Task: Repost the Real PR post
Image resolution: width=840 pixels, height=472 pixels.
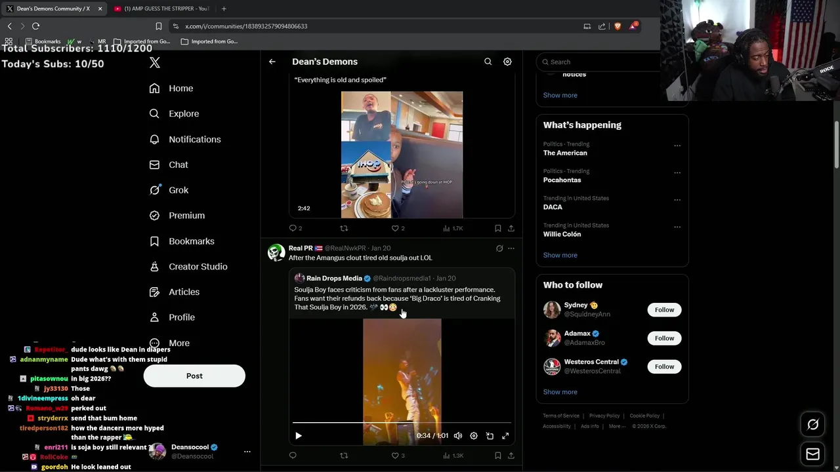Action: pyautogui.click(x=344, y=456)
